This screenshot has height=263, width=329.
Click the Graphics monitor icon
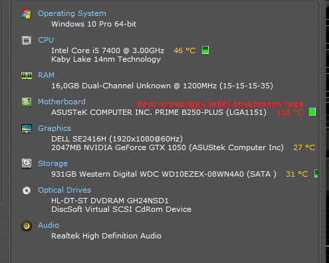[x=27, y=129]
